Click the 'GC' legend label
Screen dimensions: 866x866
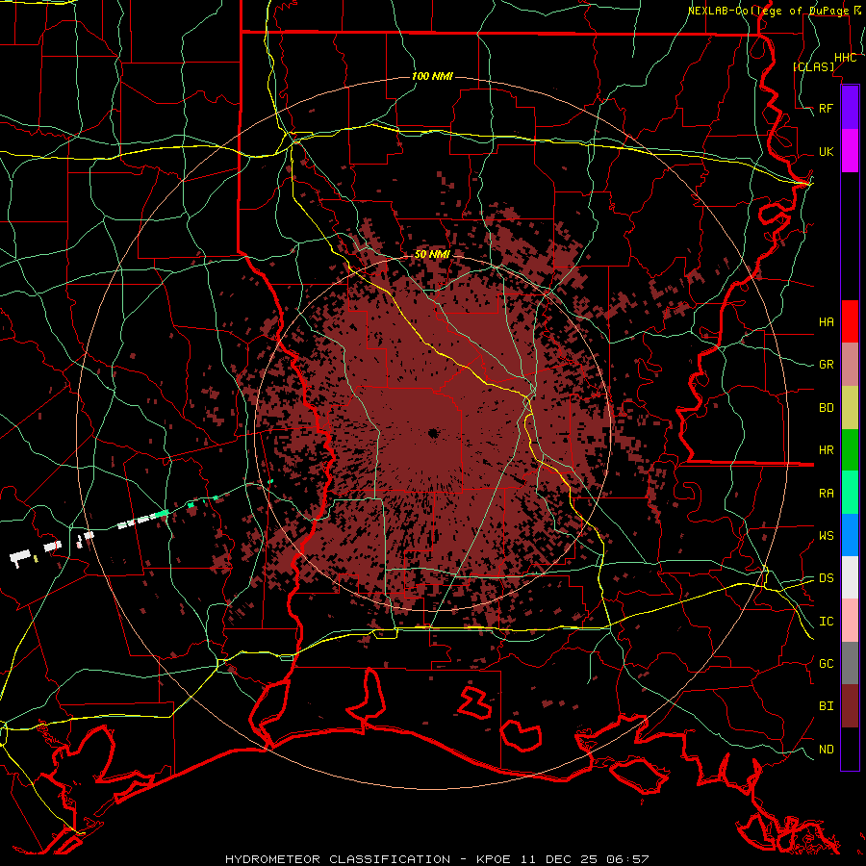826,663
